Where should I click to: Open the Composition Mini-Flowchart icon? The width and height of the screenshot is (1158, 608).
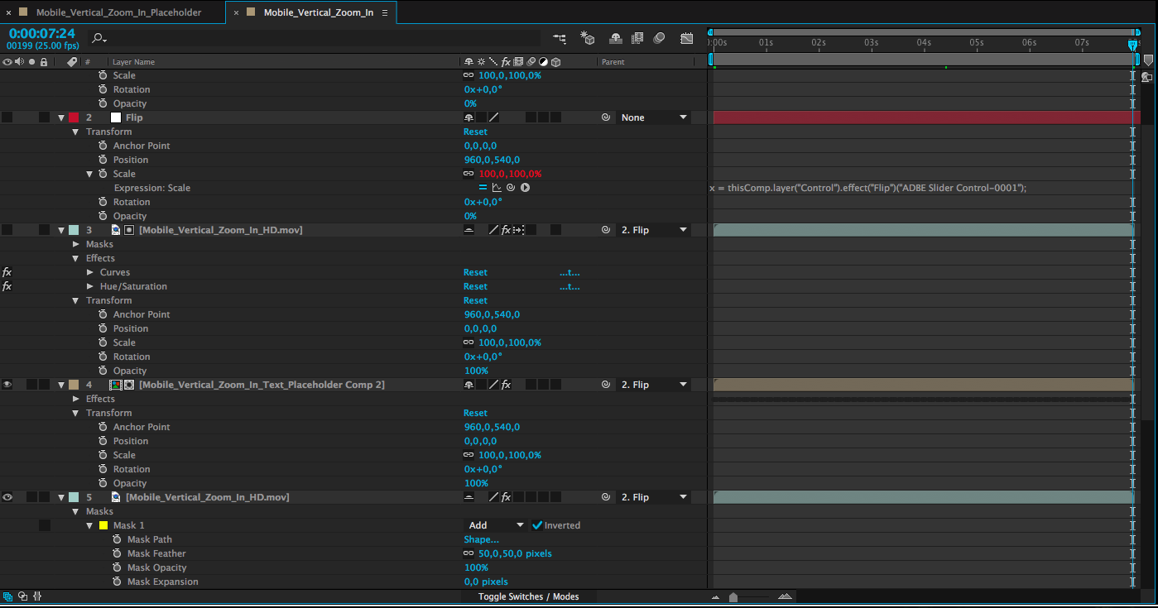click(x=560, y=38)
